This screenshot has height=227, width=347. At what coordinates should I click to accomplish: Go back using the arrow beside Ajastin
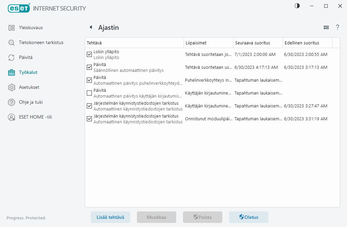point(90,27)
